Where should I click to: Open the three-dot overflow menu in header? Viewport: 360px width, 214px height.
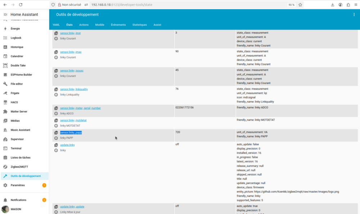354,14
